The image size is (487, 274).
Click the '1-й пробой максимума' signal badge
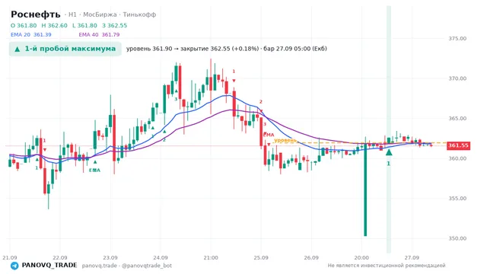(65, 49)
